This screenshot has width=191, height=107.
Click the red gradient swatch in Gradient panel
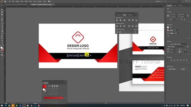44,86
